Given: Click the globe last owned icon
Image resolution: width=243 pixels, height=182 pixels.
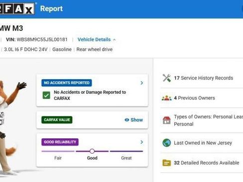Looking at the screenshot, I should point(167,143).
